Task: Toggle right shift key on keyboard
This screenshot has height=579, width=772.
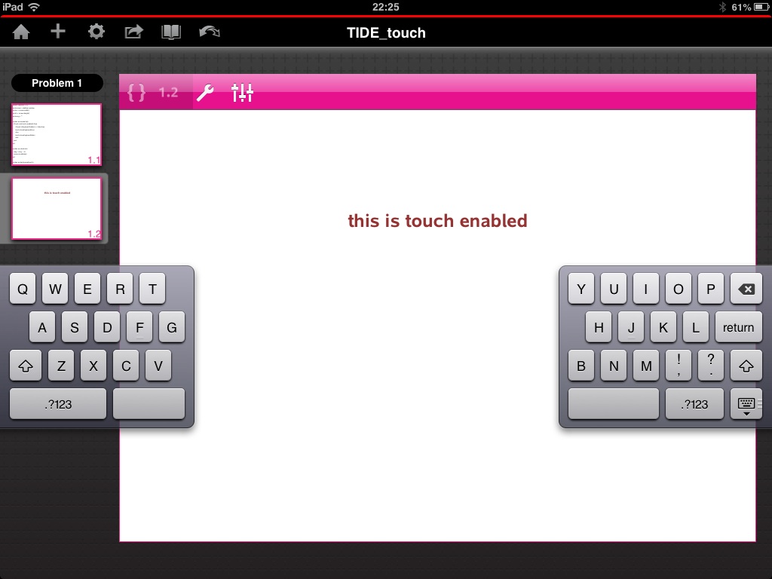Action: coord(746,366)
